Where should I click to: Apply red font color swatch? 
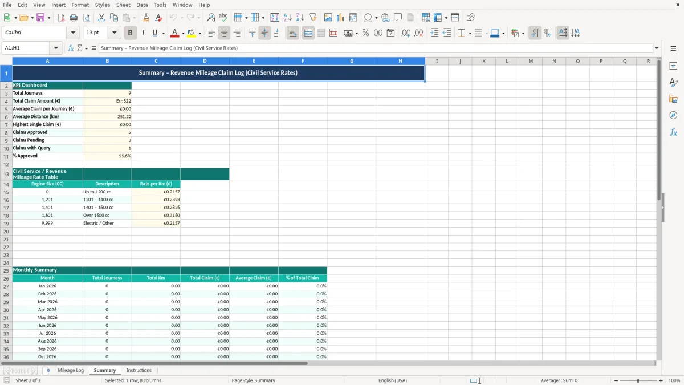pyautogui.click(x=175, y=33)
